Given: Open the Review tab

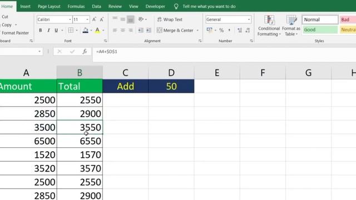Looking at the screenshot, I should point(115,6).
